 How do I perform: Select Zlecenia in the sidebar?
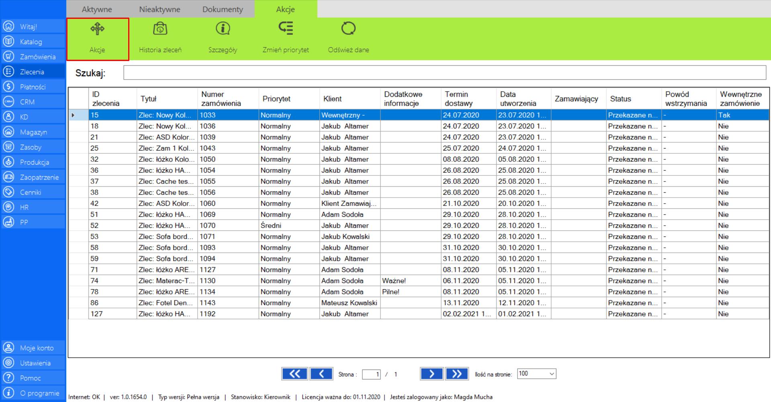tap(33, 72)
